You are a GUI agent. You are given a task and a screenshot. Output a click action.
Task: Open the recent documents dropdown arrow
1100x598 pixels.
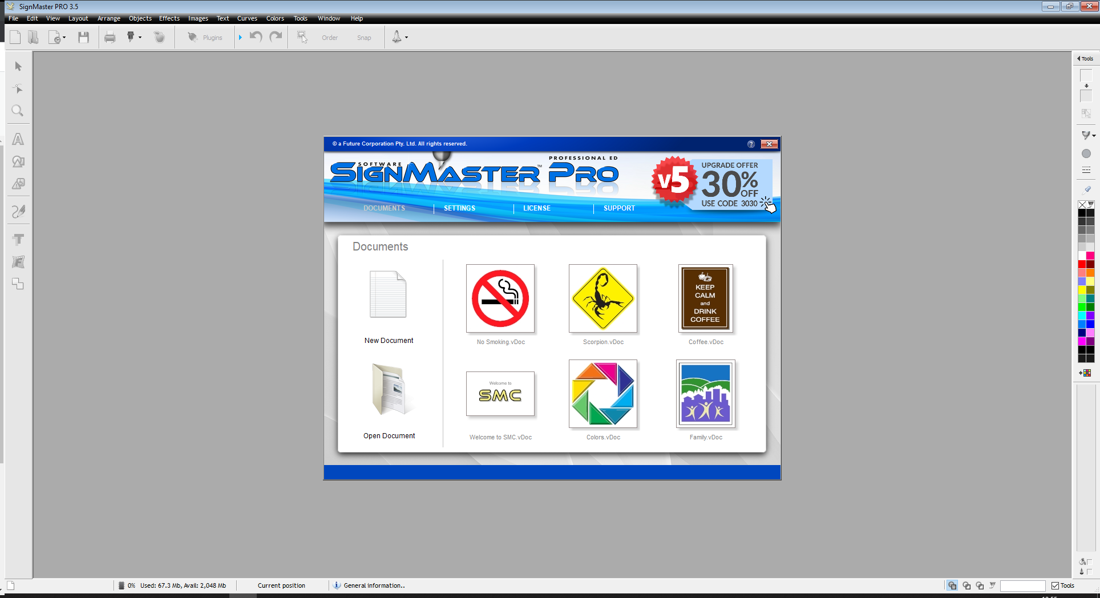pyautogui.click(x=64, y=38)
